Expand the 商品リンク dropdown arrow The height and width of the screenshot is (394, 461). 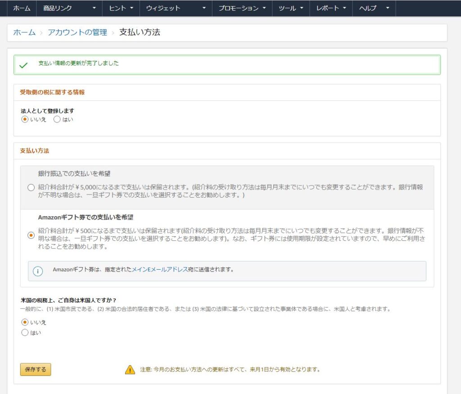pyautogui.click(x=94, y=8)
